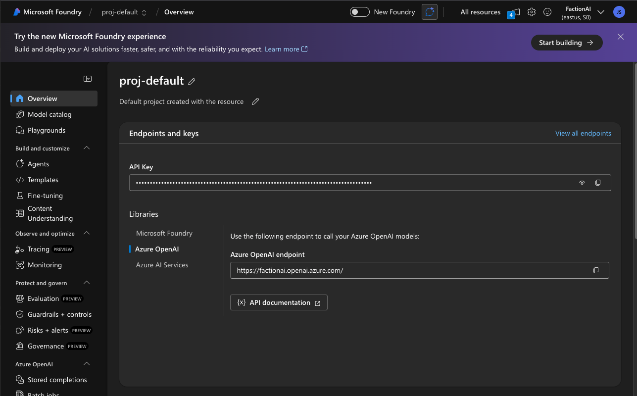Image resolution: width=637 pixels, height=396 pixels.
Task: Collapse the left sidebar navigation panel
Action: click(x=88, y=79)
